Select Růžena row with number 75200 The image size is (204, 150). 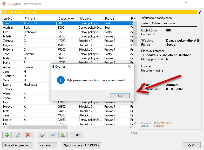(x=68, y=50)
